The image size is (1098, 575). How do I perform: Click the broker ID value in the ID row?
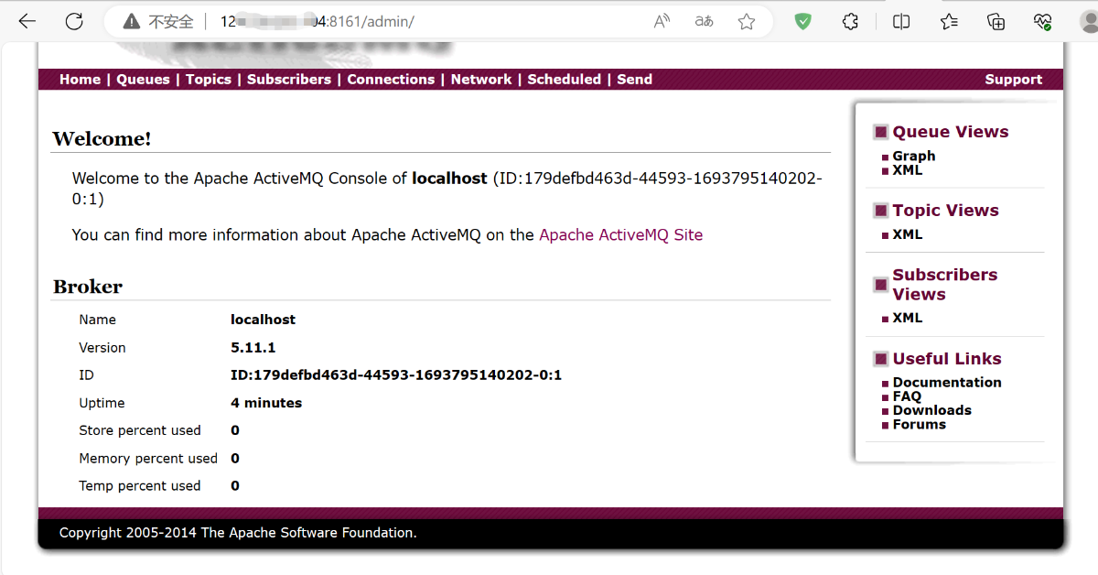(396, 375)
